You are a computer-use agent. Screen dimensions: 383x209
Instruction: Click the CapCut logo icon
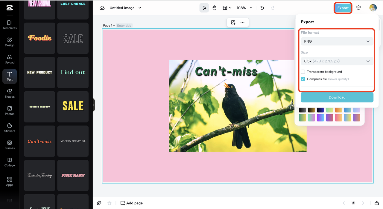10,8
